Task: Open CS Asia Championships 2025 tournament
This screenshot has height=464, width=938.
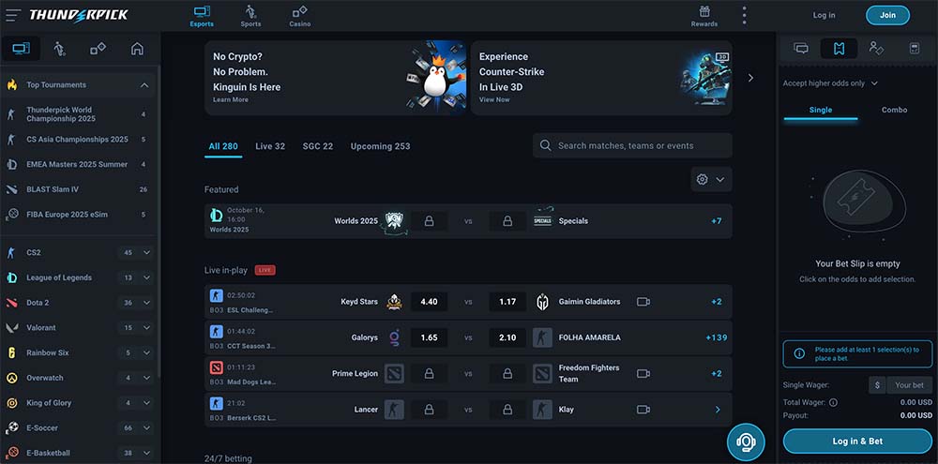Action: pos(77,140)
